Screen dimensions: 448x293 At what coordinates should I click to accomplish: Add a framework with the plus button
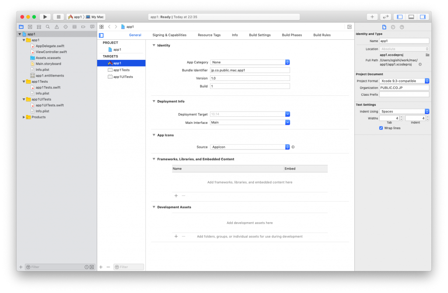(176, 196)
